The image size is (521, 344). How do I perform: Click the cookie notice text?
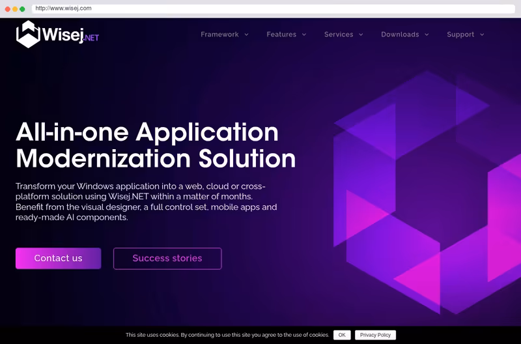(227, 335)
